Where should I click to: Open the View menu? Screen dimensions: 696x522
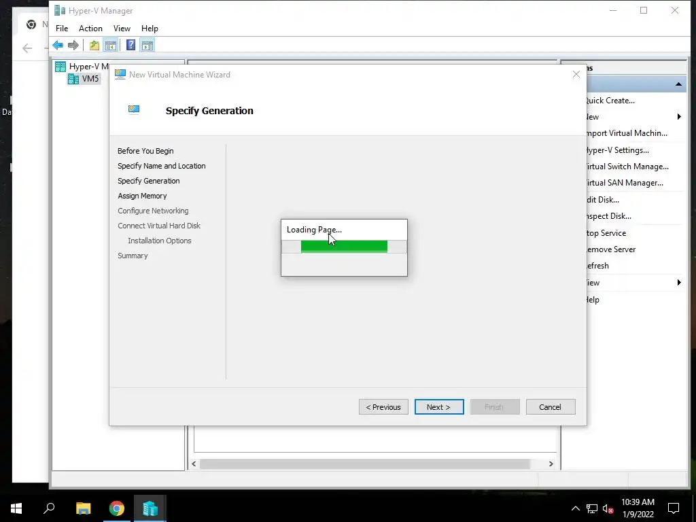[122, 29]
